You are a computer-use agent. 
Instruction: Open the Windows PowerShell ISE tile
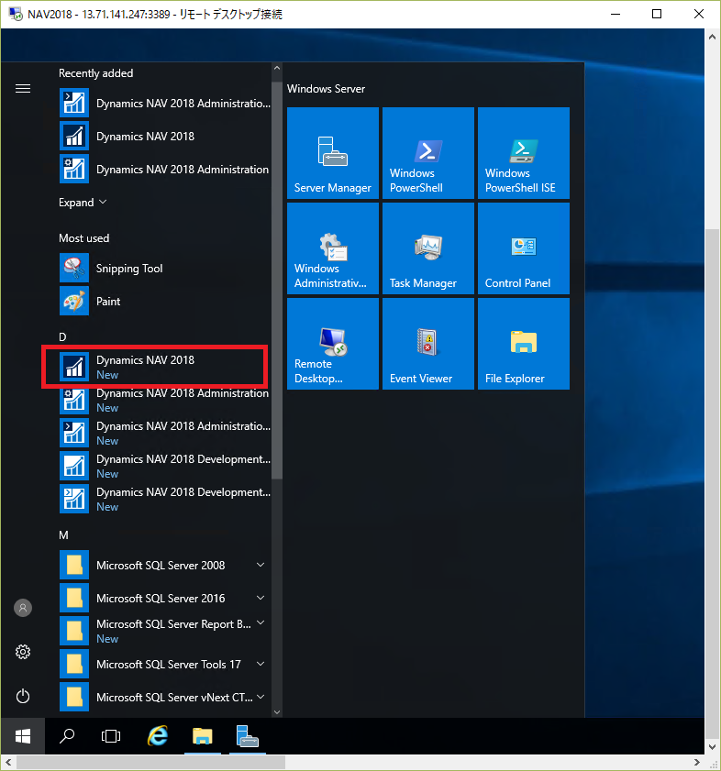(524, 153)
